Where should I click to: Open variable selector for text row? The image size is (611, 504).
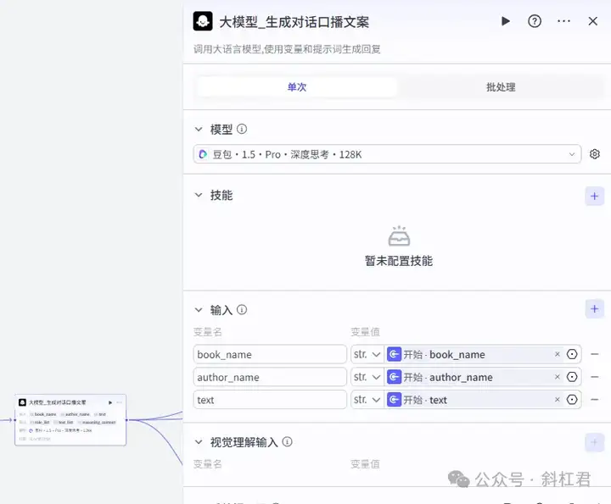(x=572, y=400)
